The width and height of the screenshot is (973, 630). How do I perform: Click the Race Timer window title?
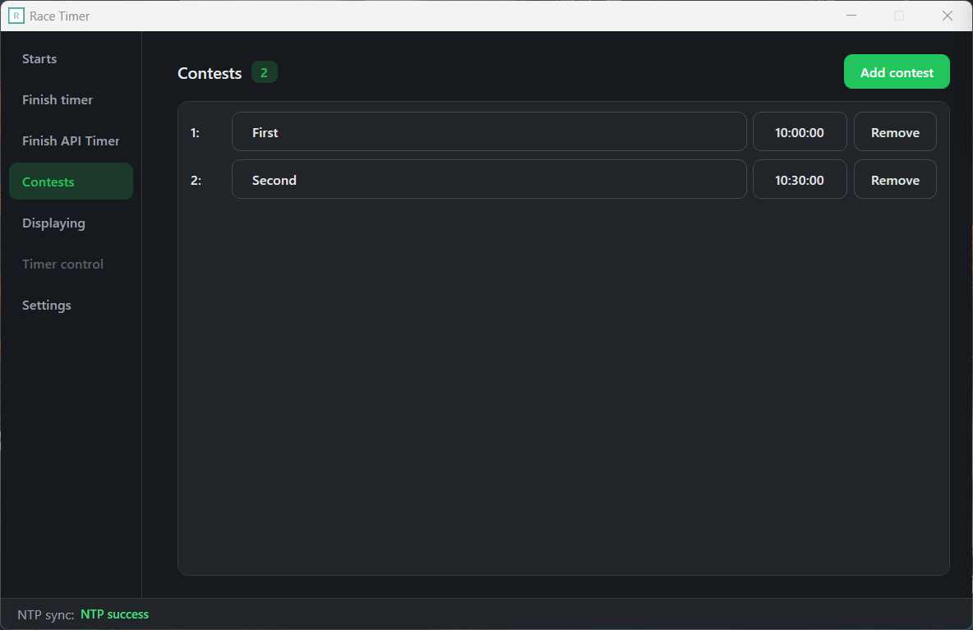click(59, 16)
